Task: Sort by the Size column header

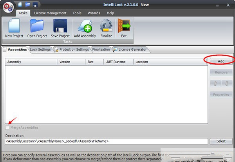Action: (x=94, y=62)
